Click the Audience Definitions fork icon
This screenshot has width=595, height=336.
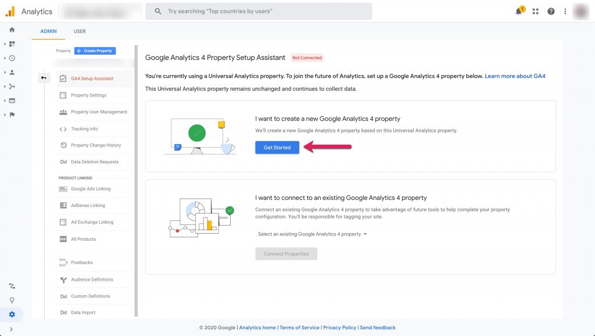click(63, 280)
